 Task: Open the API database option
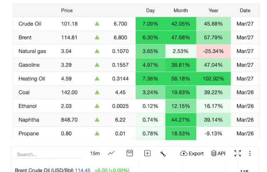click(x=218, y=153)
